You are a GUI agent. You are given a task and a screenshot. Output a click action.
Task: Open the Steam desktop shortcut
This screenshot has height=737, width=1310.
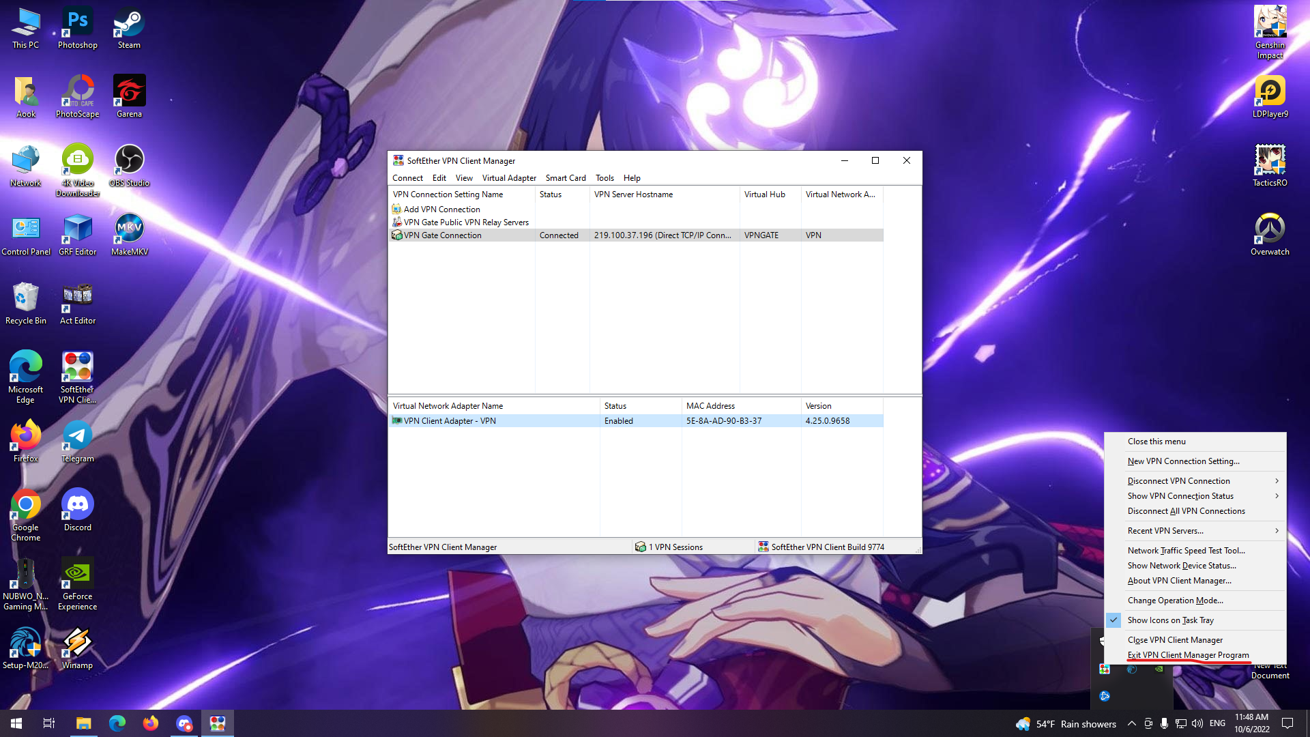[129, 29]
